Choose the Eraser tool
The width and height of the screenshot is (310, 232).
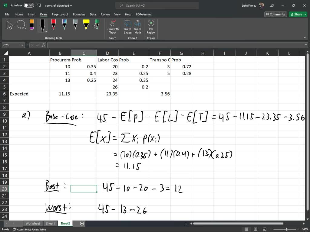[32, 25]
